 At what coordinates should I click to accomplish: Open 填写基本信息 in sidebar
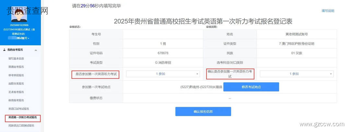[16, 59]
